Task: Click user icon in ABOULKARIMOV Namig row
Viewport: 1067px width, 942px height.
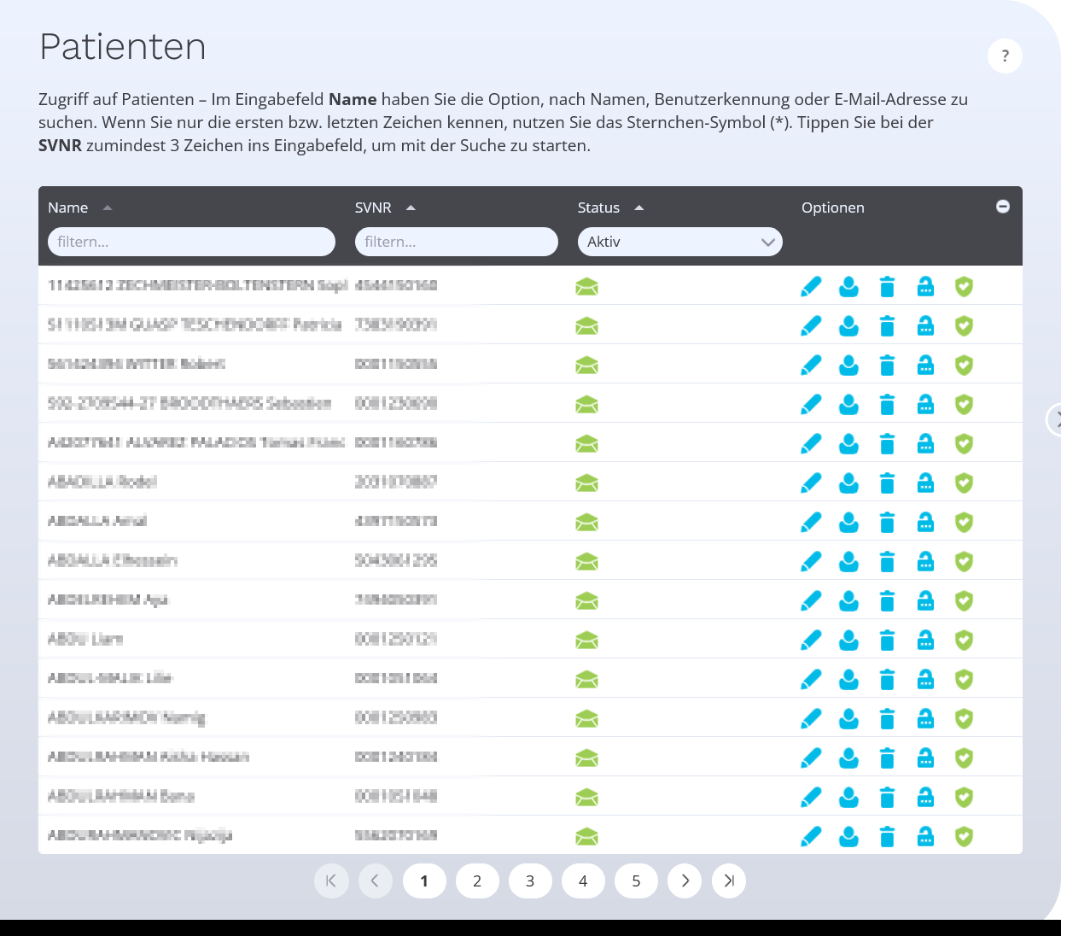Action: point(848,719)
